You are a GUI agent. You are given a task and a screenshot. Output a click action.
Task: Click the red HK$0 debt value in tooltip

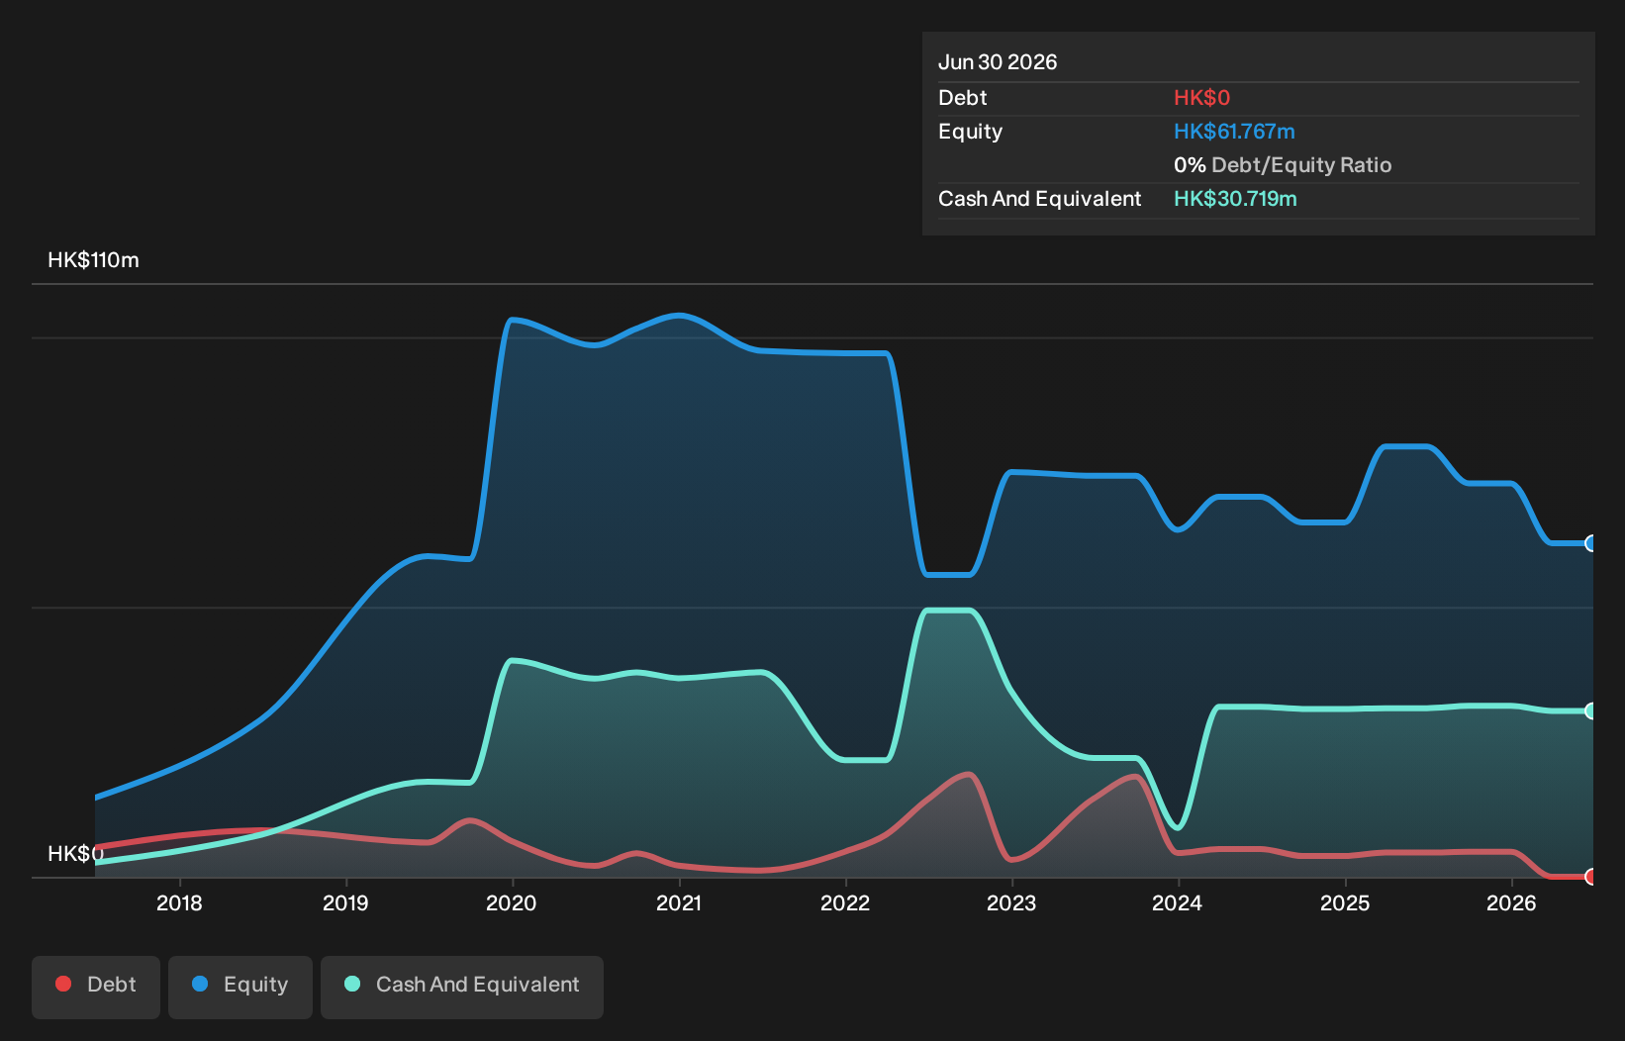1201,98
